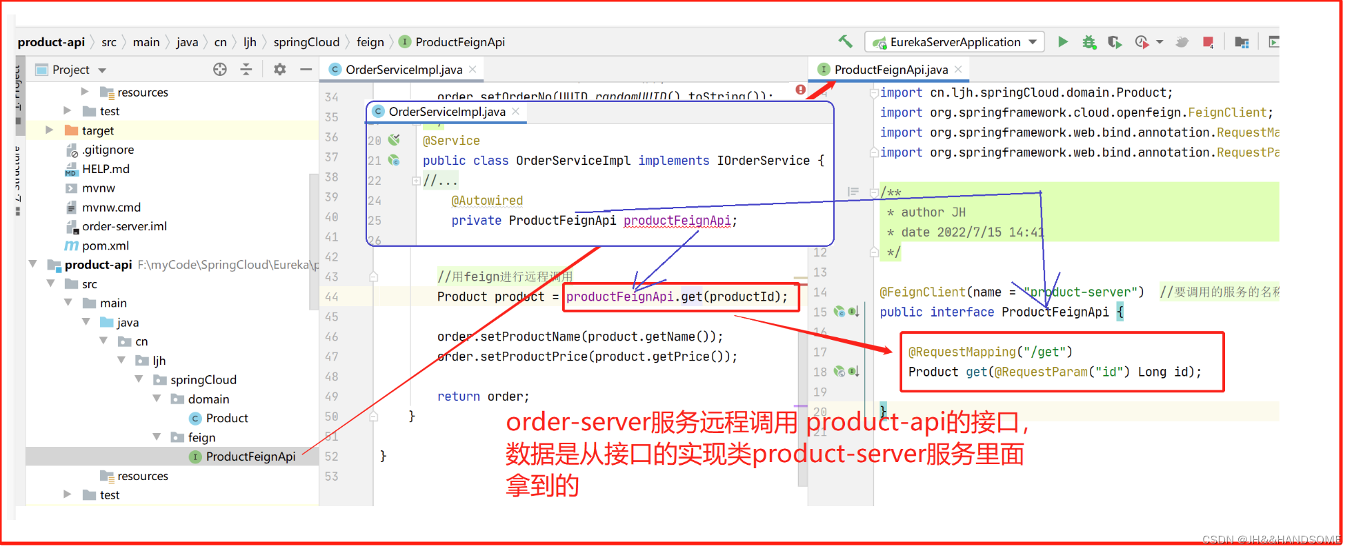Open Project panel gear settings

(x=279, y=69)
